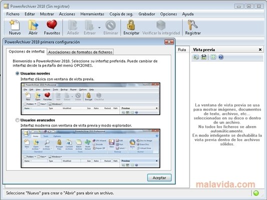Click the Nuevo archive icon
Viewport: 267px width, 200px height.
click(15, 27)
